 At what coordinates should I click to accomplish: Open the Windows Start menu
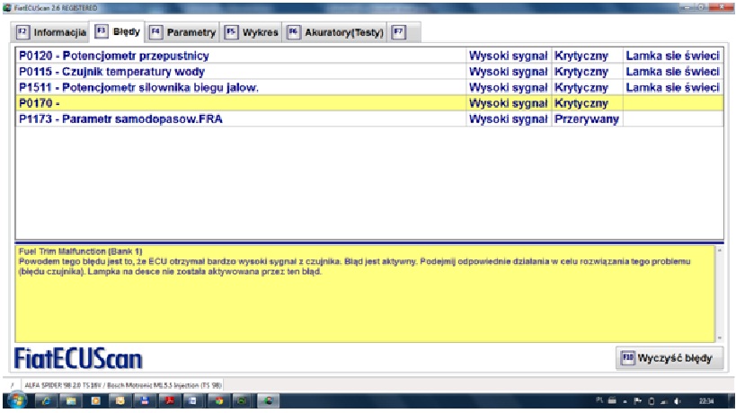point(18,400)
